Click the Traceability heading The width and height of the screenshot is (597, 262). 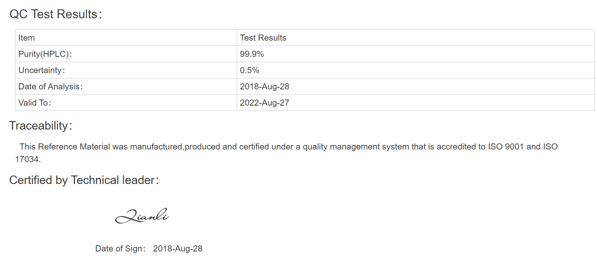pos(41,126)
